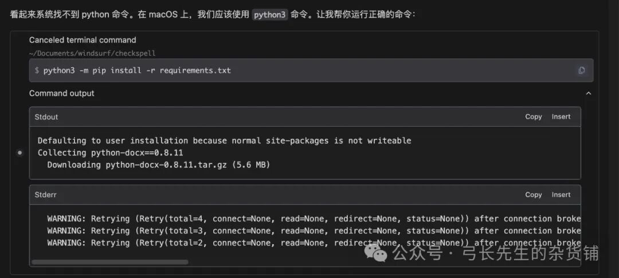This screenshot has height=278, width=619.
Task: Click the checkspell directory path
Action: (x=92, y=53)
